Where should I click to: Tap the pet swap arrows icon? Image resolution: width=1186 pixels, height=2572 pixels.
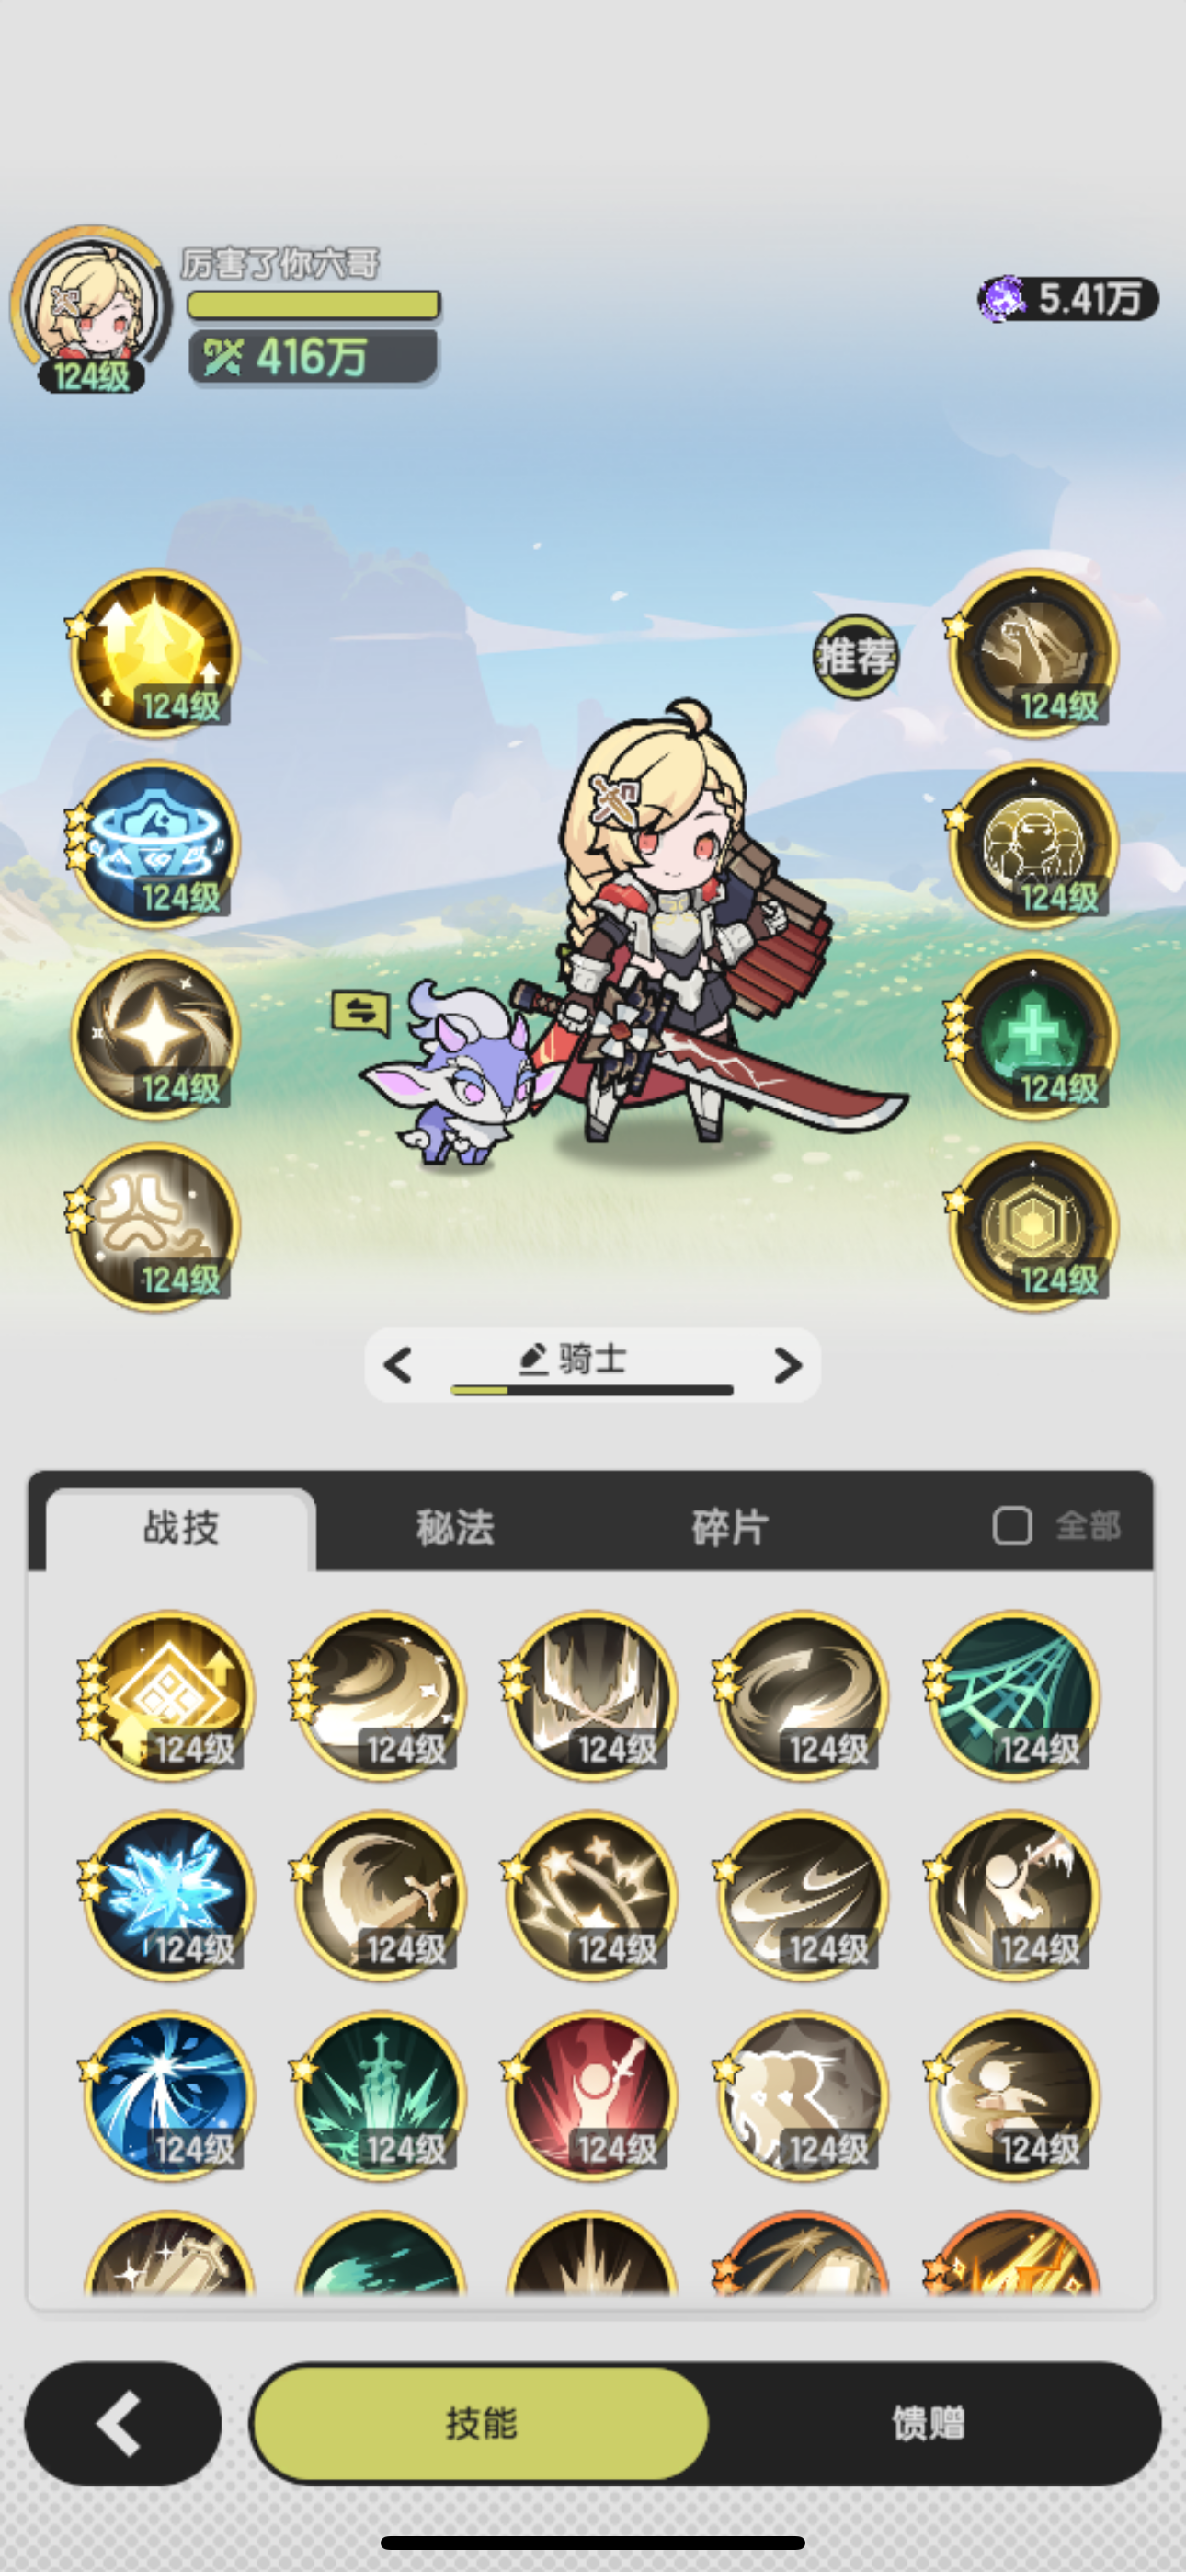point(359,1013)
